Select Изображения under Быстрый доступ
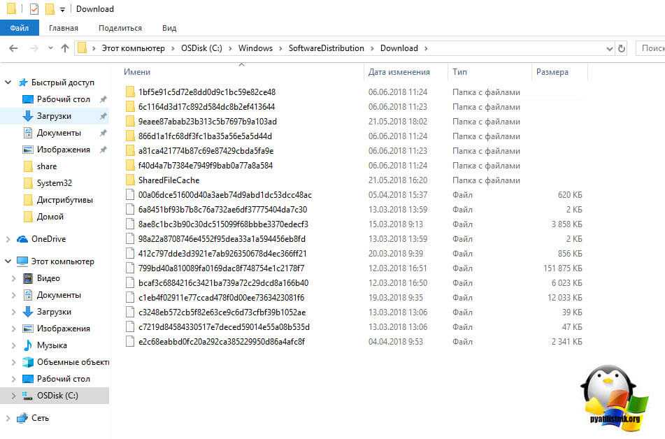 [x=63, y=150]
